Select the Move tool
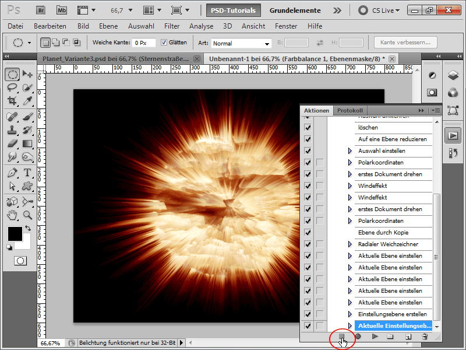466x350 pixels. coord(27,74)
